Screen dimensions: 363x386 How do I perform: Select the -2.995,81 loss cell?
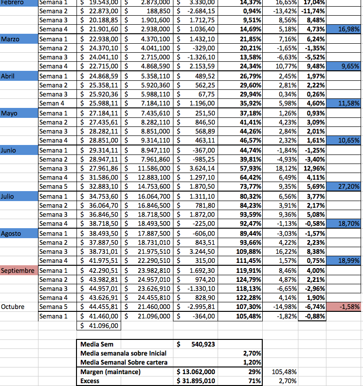(196, 307)
